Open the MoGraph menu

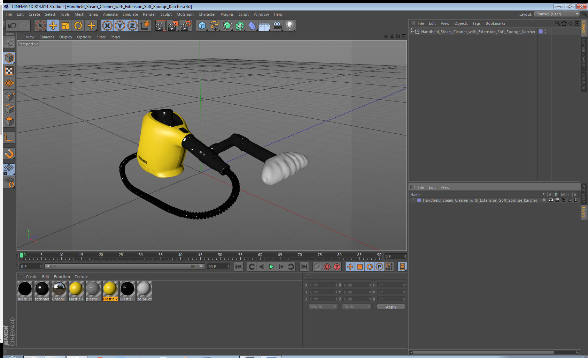point(185,14)
